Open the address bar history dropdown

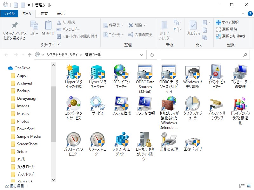(142, 54)
